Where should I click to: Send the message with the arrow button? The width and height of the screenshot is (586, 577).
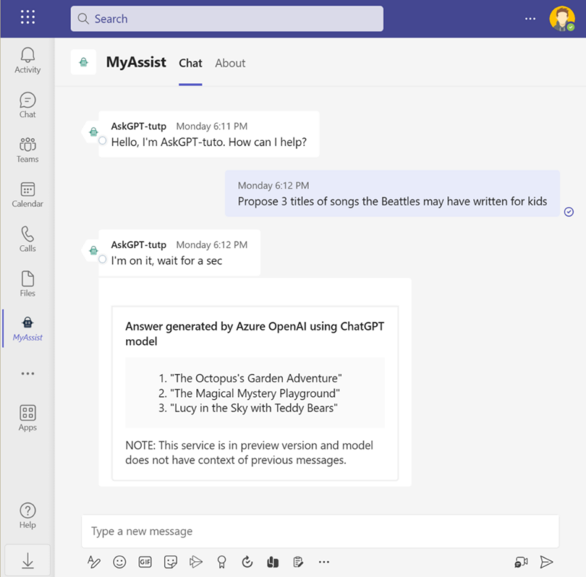[546, 562]
